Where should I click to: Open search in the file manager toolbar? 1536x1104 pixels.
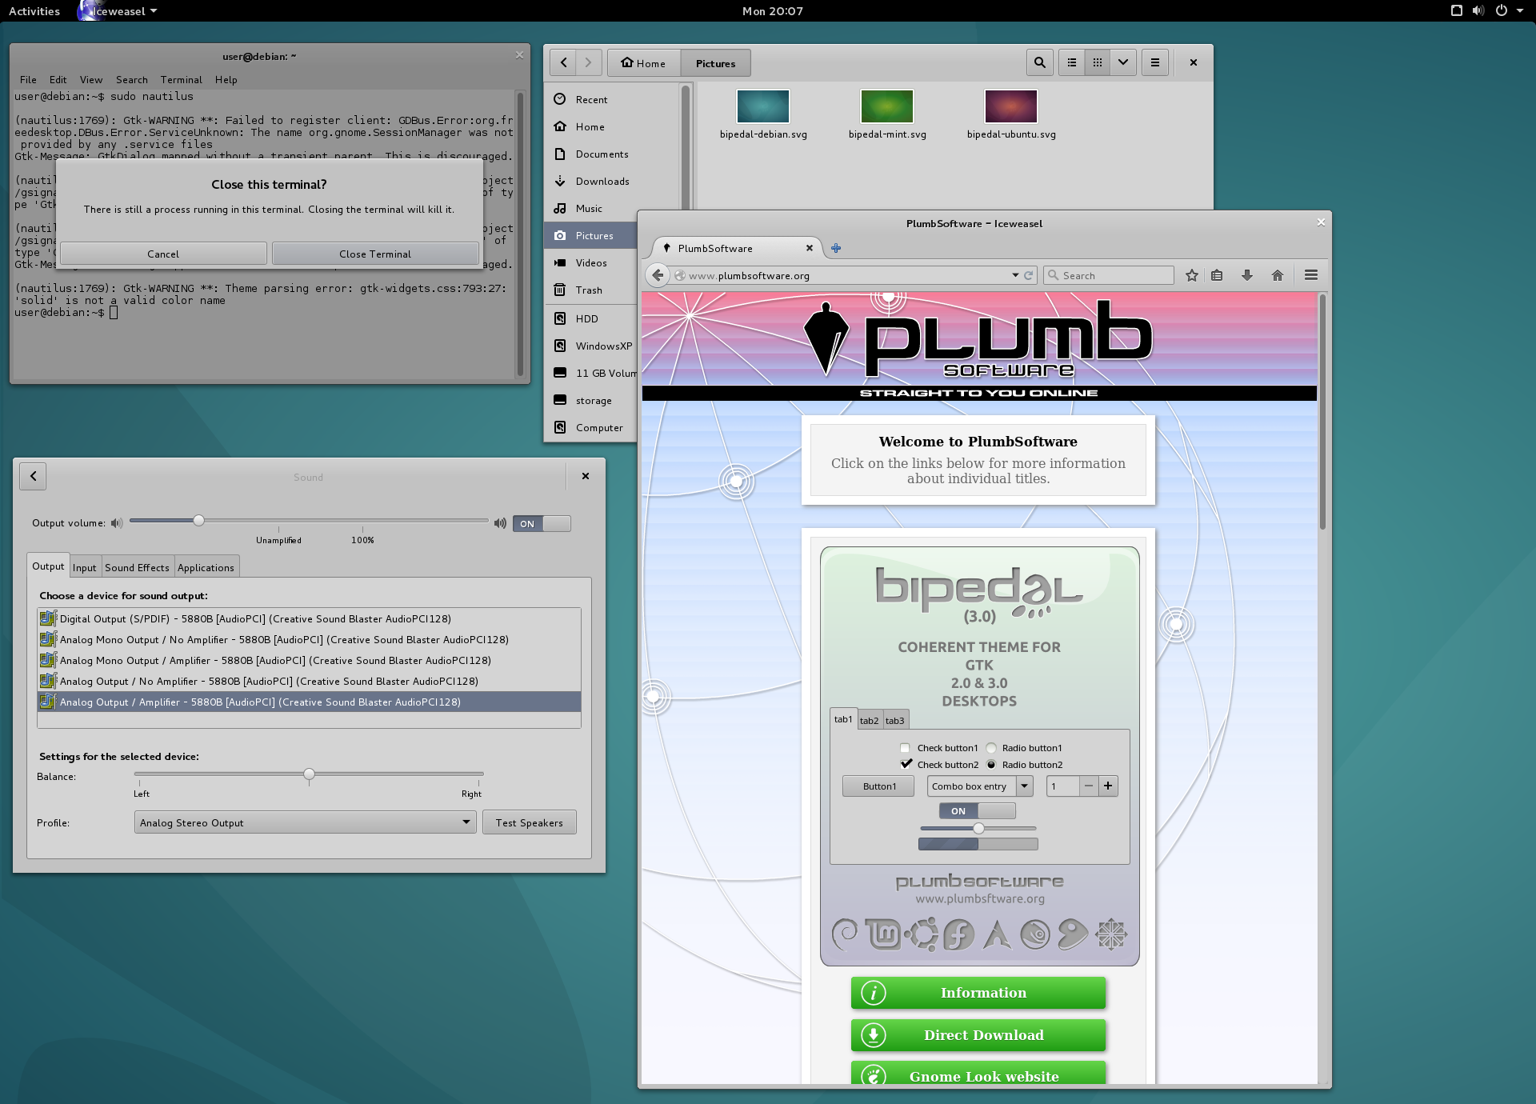coord(1039,62)
